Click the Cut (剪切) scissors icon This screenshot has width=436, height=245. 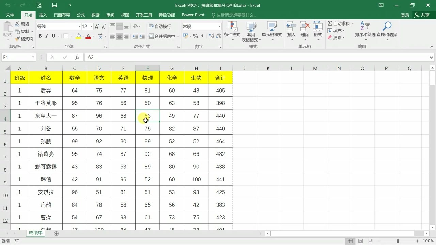pos(17,24)
